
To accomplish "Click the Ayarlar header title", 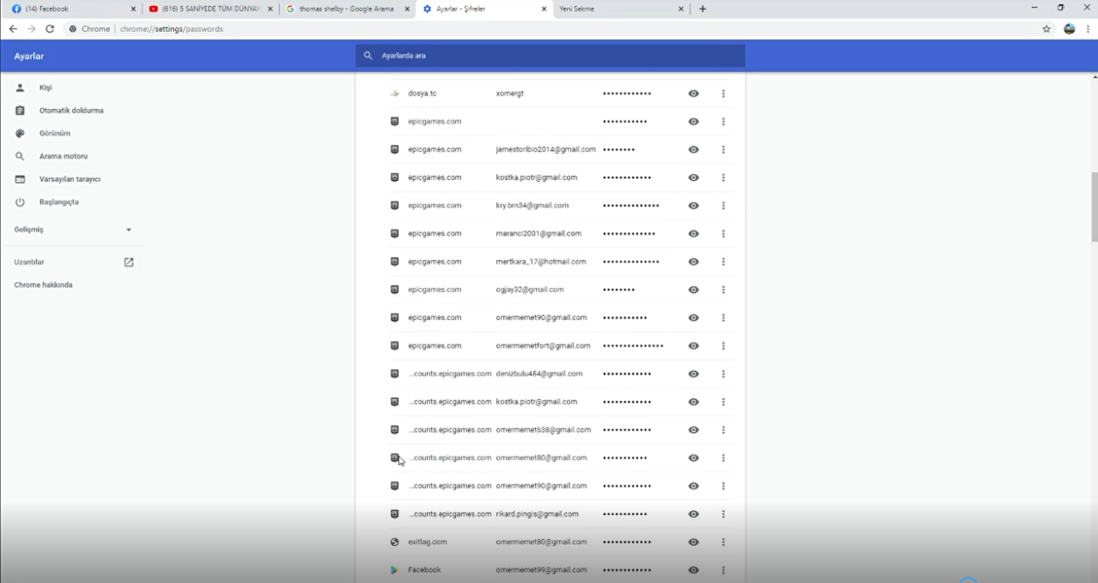I will tap(29, 56).
